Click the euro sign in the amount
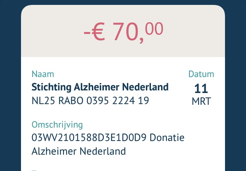 pos(98,32)
